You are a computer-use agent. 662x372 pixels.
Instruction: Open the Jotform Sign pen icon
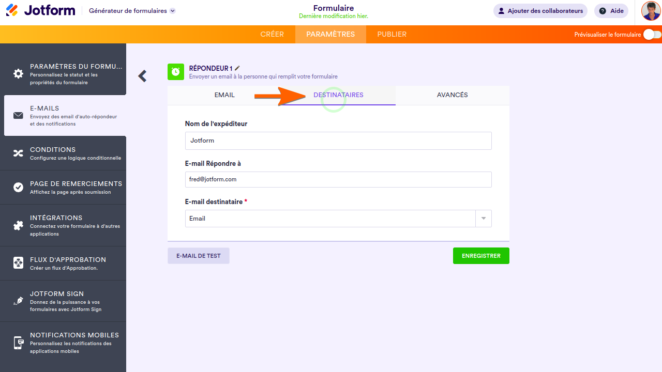[18, 301]
